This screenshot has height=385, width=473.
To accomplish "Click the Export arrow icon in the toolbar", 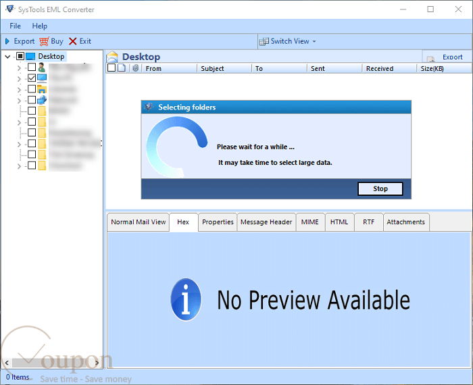I will click(x=7, y=41).
